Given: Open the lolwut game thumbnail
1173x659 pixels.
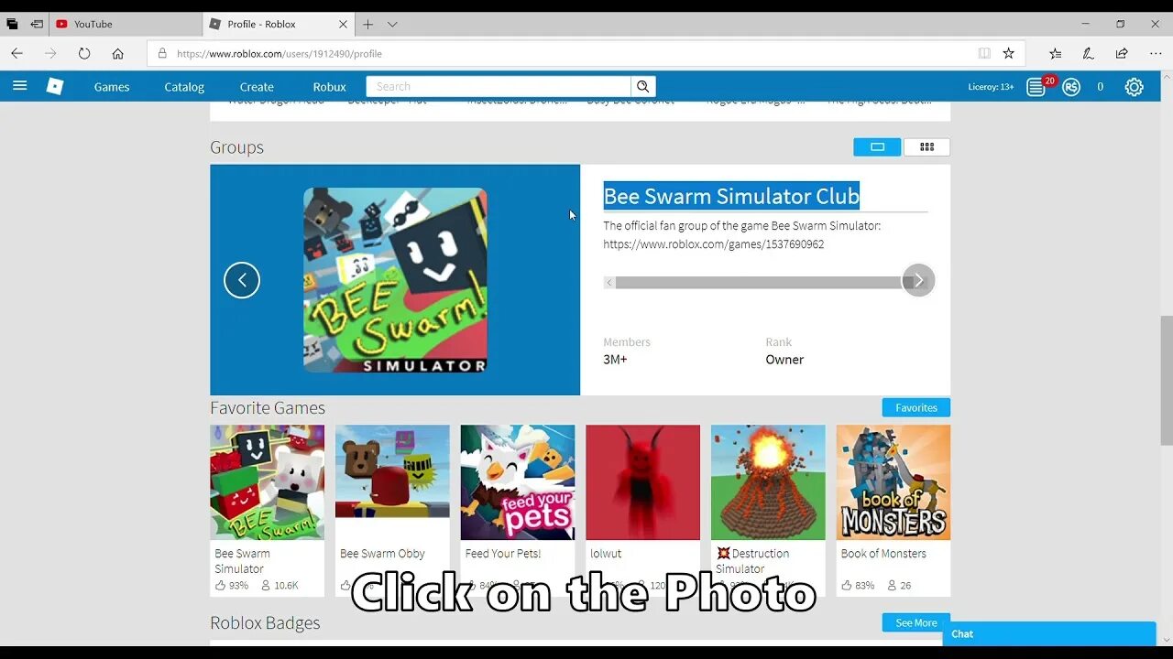Looking at the screenshot, I should click(642, 482).
